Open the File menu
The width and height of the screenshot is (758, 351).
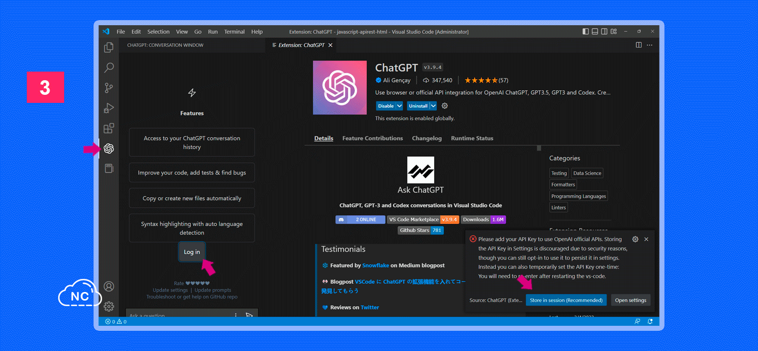(x=121, y=31)
